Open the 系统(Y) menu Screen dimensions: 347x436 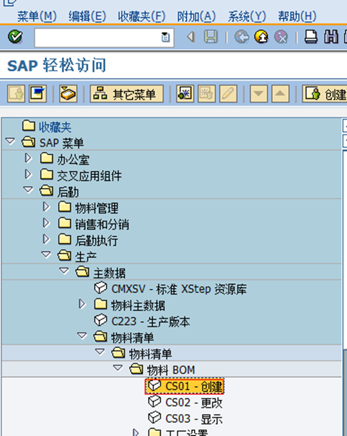(x=247, y=16)
